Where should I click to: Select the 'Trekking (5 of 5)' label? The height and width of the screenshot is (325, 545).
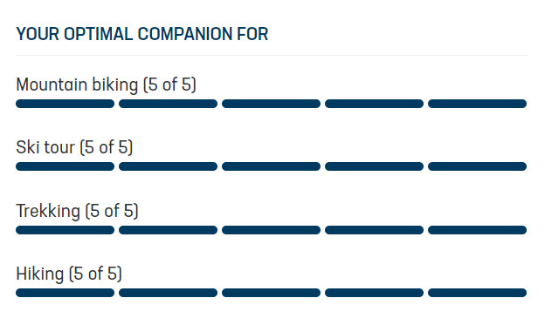[x=77, y=211]
